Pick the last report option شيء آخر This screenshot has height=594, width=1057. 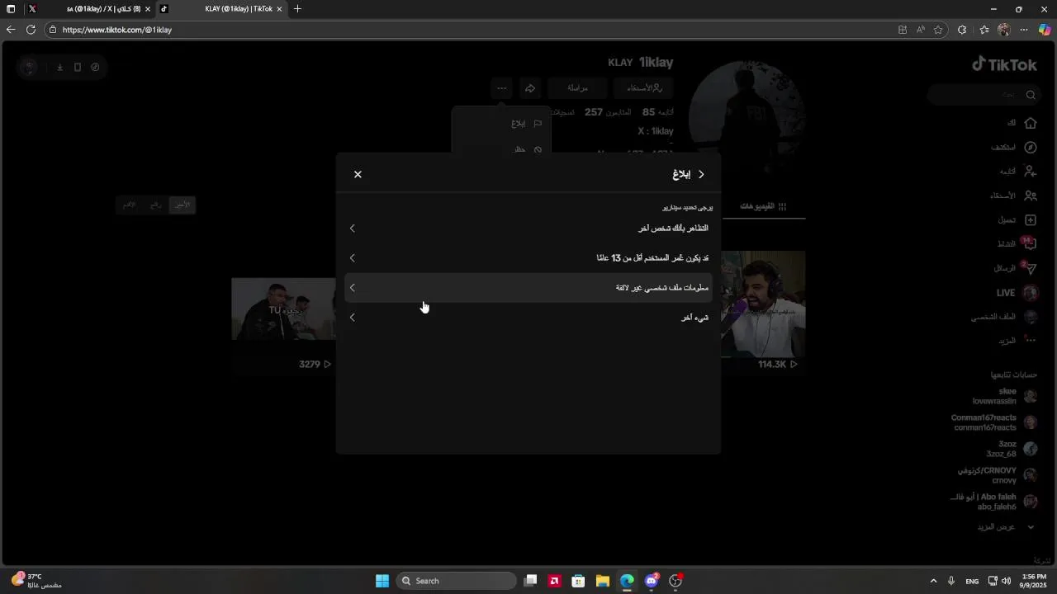tap(528, 317)
